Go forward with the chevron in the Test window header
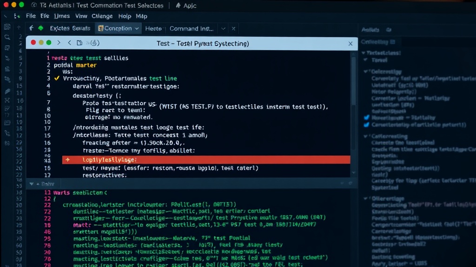476x267 pixels. pos(59,43)
